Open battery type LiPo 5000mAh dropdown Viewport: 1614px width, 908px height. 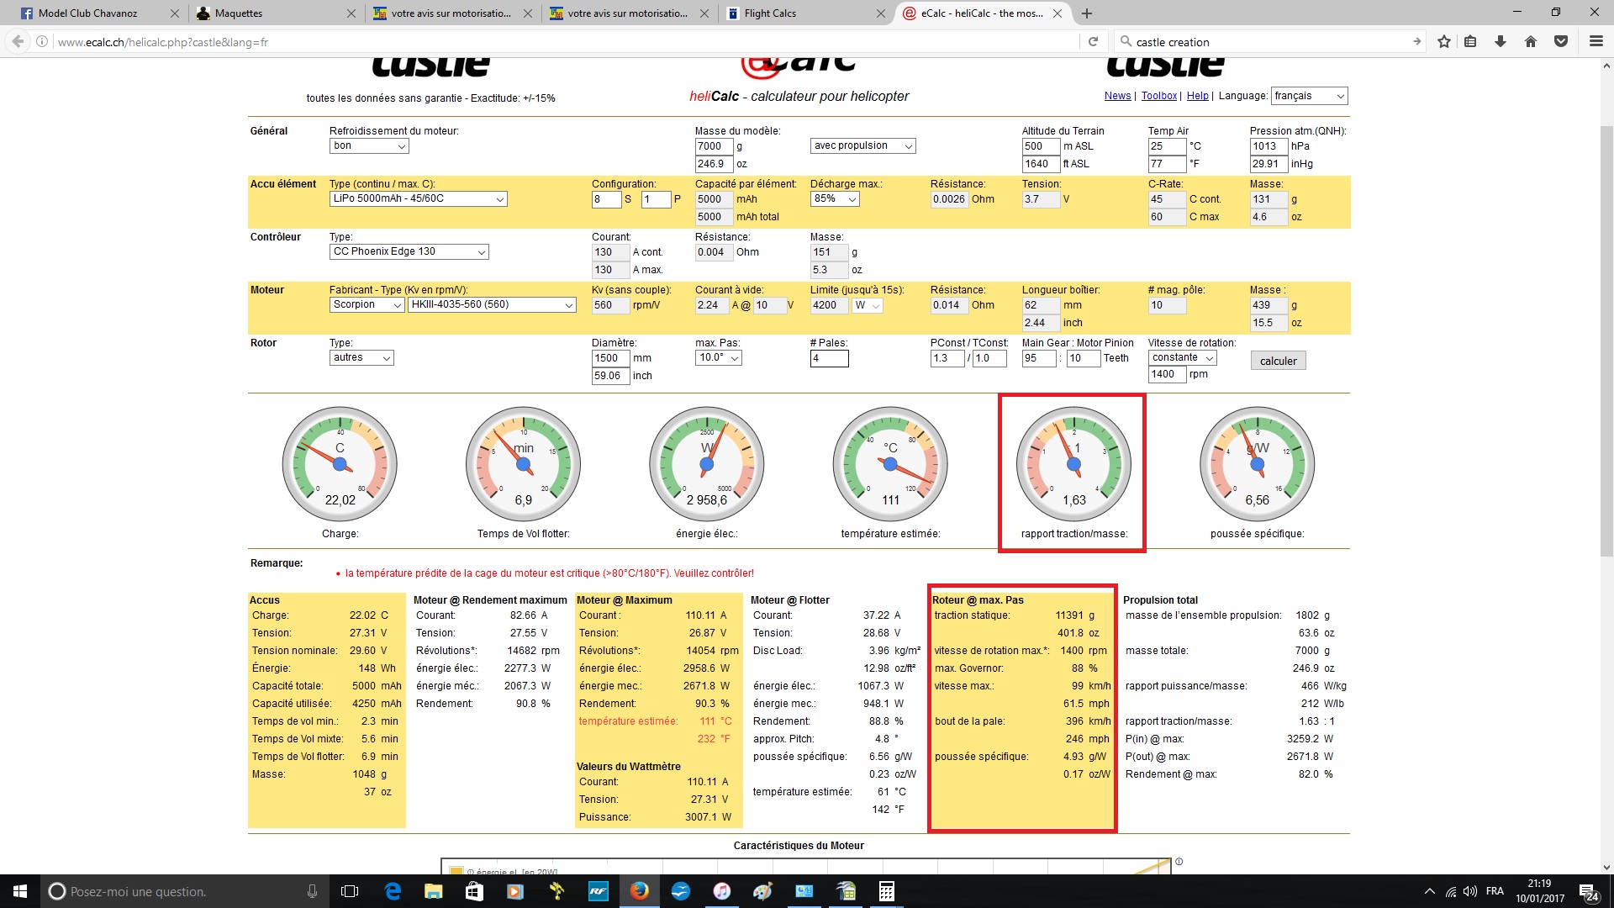[x=418, y=198]
